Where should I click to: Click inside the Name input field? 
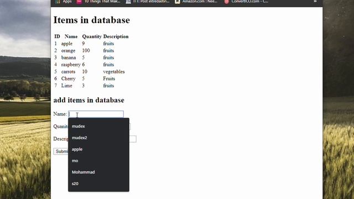pyautogui.click(x=96, y=114)
